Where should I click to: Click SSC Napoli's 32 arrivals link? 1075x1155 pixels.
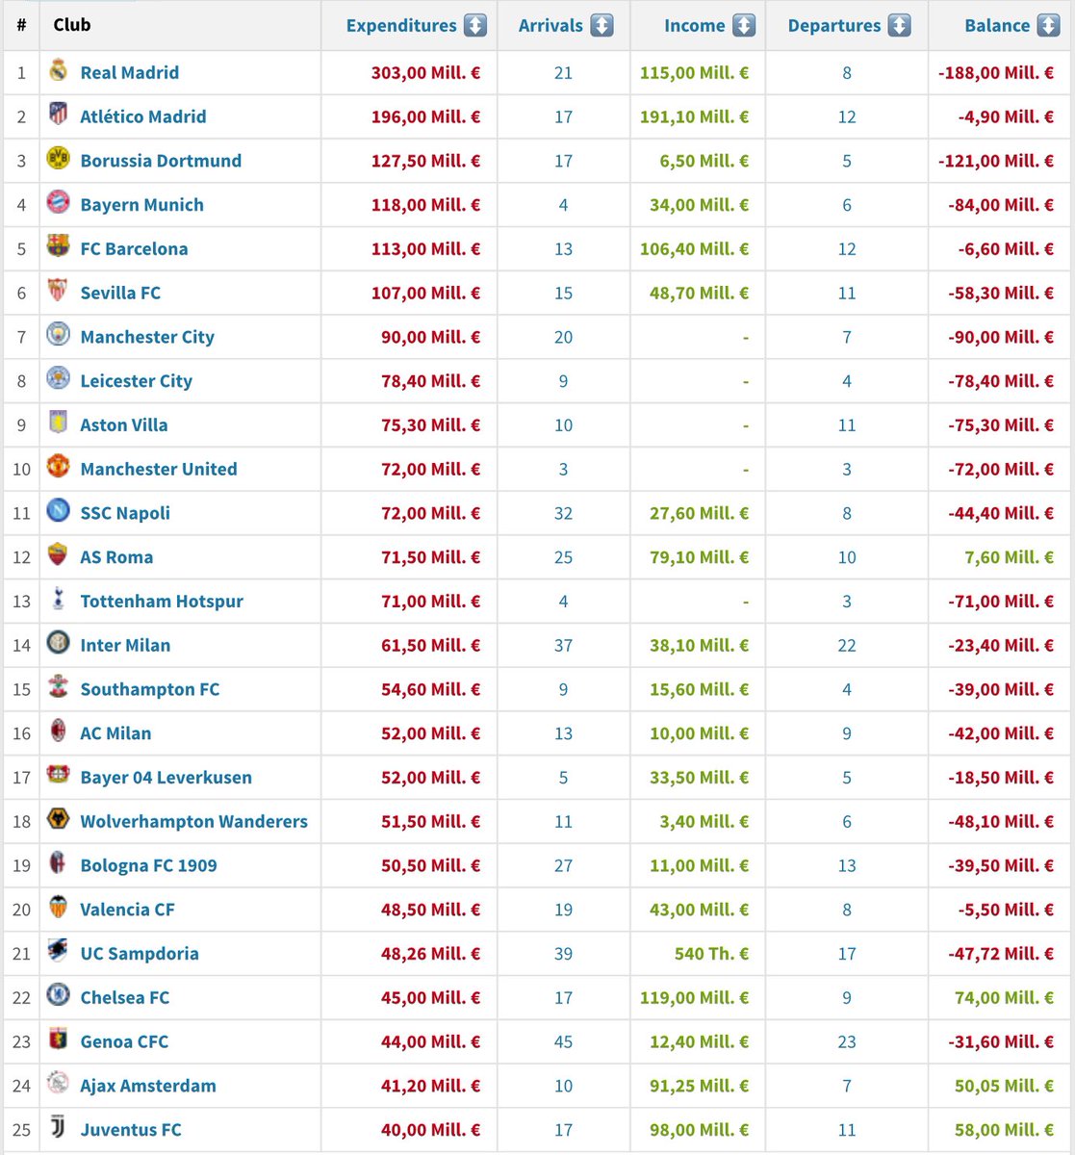click(x=564, y=513)
